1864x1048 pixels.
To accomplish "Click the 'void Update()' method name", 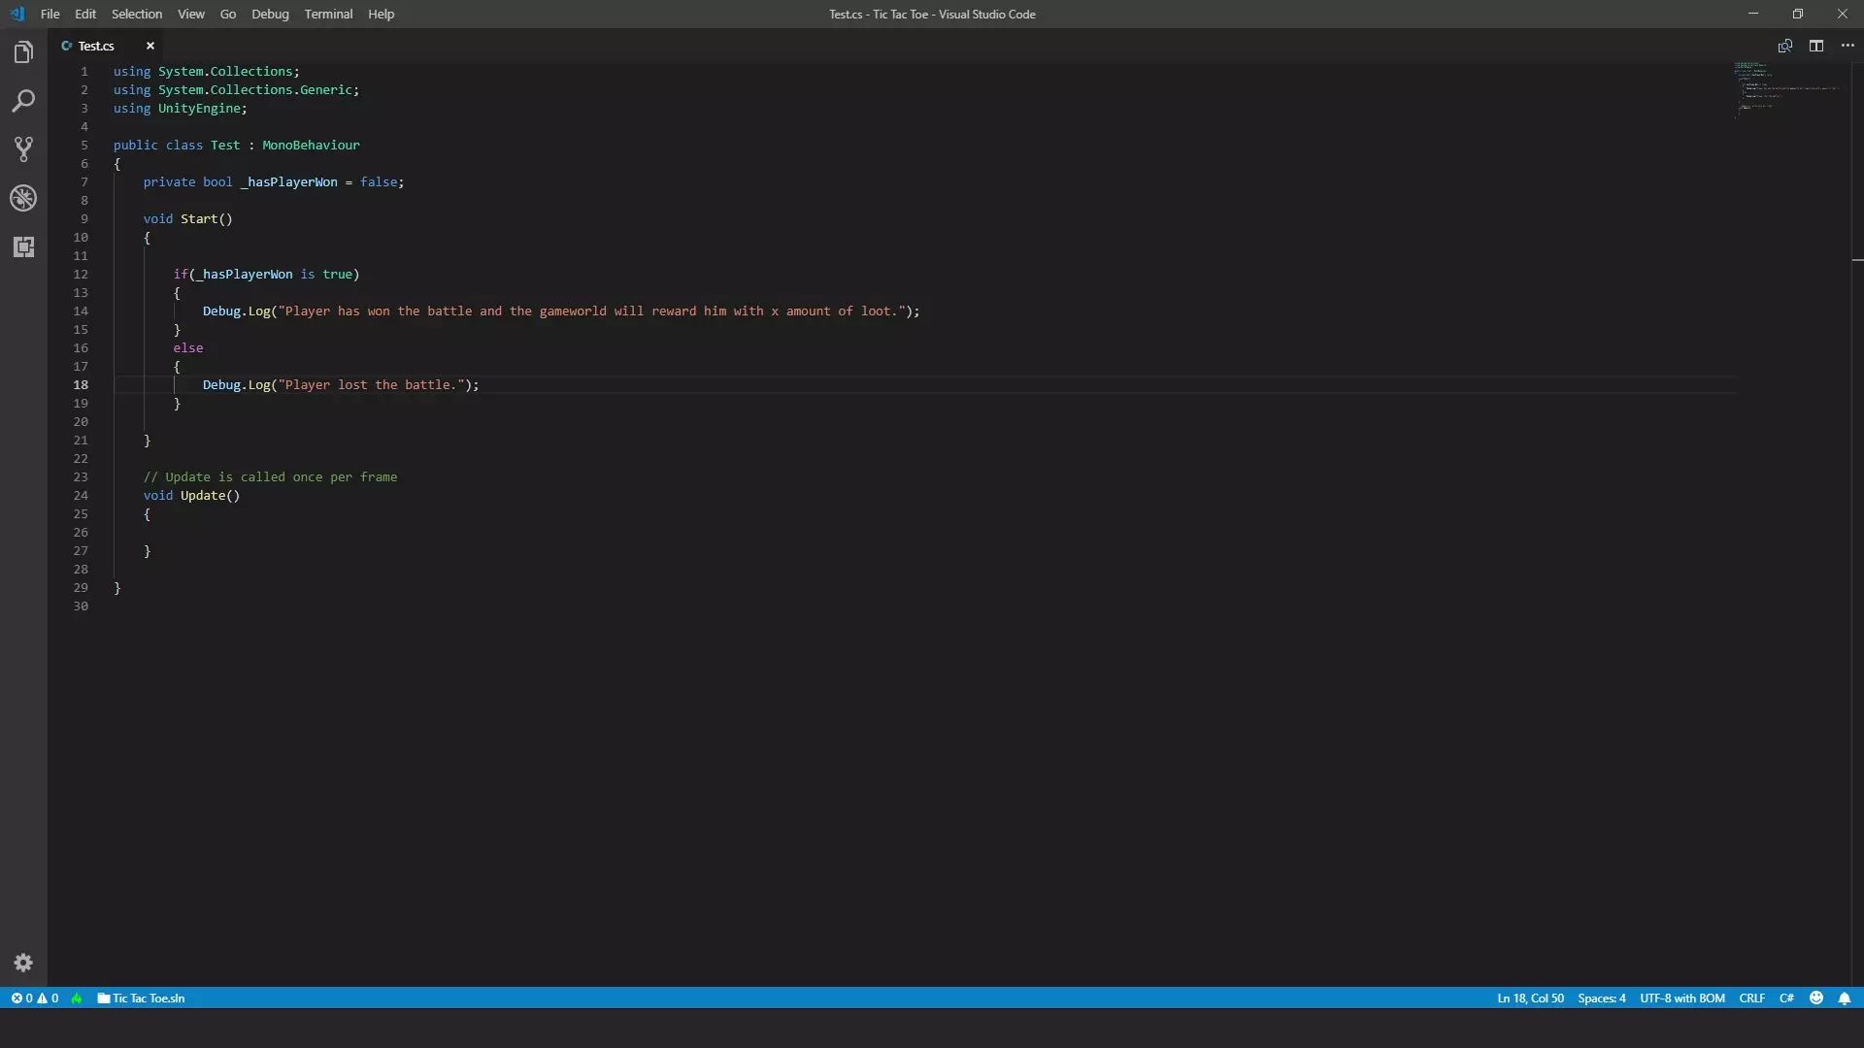I will (203, 496).
